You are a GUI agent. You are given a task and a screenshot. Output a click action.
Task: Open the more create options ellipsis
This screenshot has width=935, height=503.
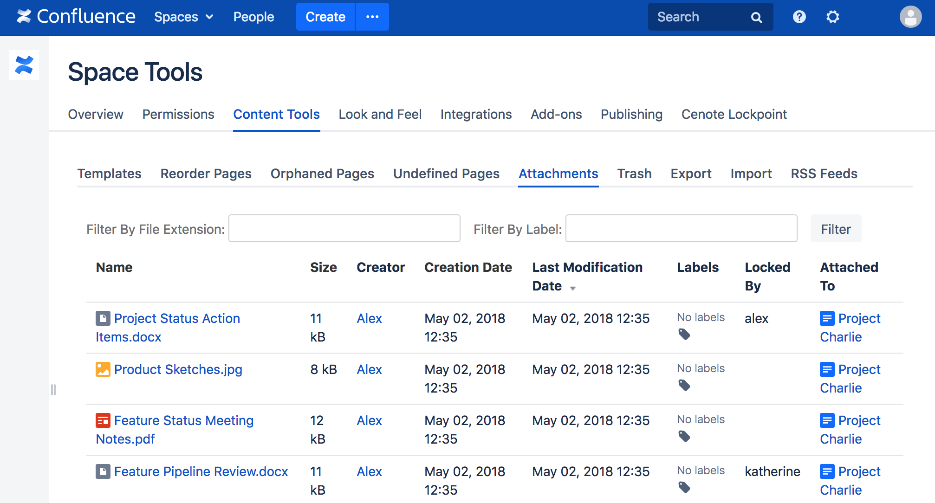click(x=372, y=17)
